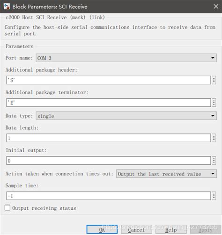Screen dimensions: 222x235
Task: Expand the Data type dropdown
Action: (x=126, y=116)
